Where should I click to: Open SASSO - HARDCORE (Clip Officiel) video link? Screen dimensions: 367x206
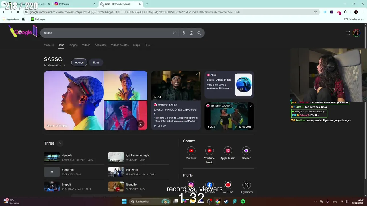(175, 112)
